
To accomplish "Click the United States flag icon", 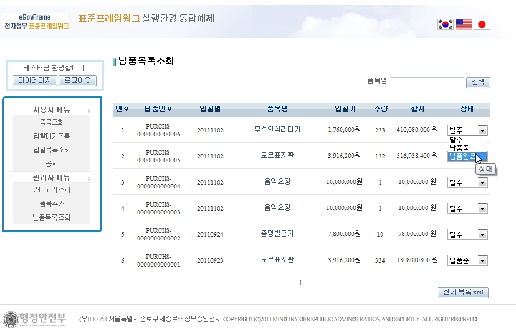I will (463, 24).
